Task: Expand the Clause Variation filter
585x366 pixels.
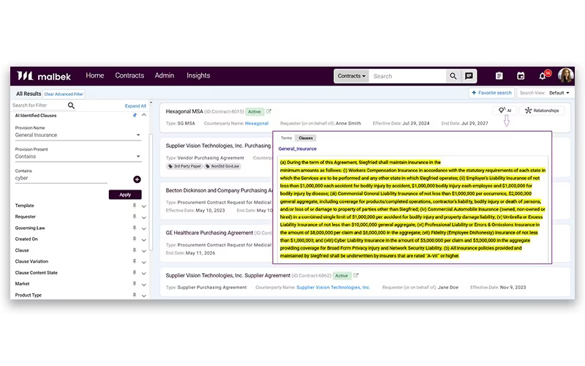Action: click(x=143, y=262)
